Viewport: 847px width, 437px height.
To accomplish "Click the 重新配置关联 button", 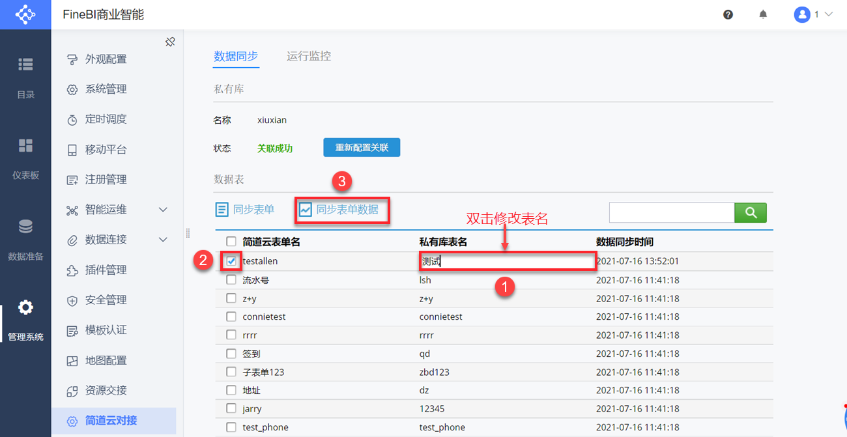I will click(x=362, y=147).
